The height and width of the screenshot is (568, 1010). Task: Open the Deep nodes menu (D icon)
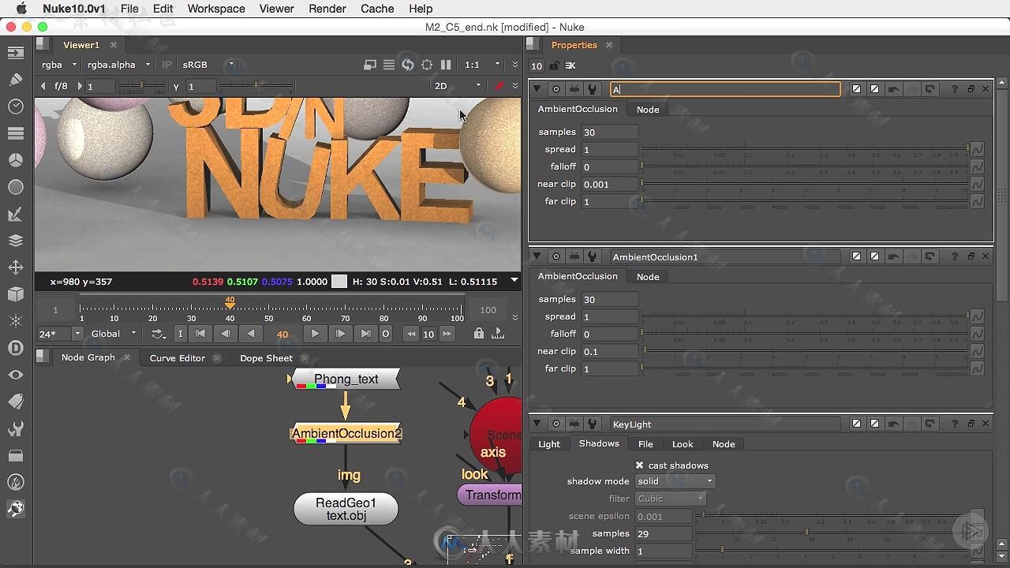tap(15, 348)
